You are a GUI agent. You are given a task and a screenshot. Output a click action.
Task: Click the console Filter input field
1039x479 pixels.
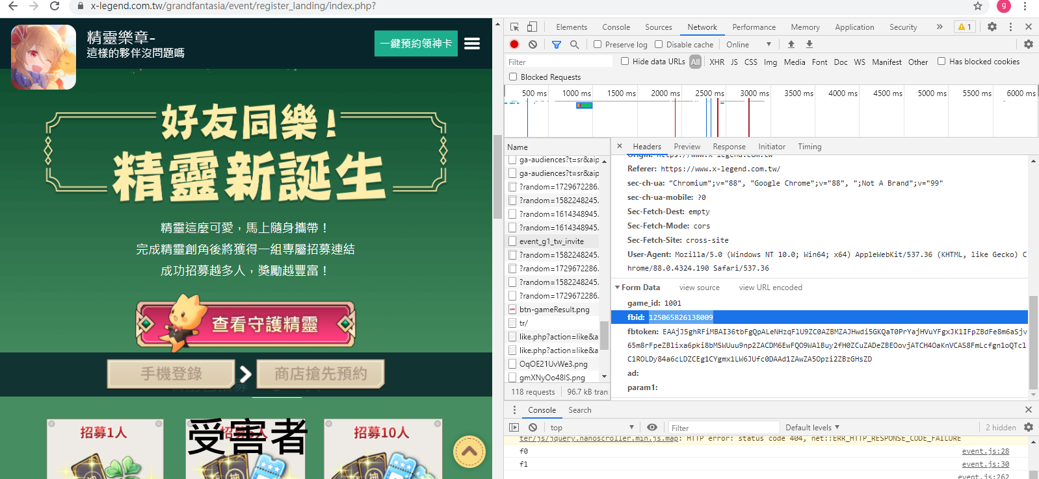click(724, 428)
